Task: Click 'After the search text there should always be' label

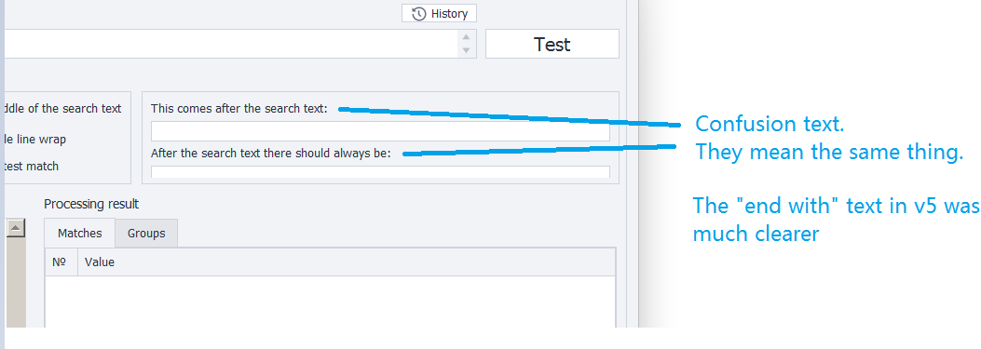Action: pos(271,154)
